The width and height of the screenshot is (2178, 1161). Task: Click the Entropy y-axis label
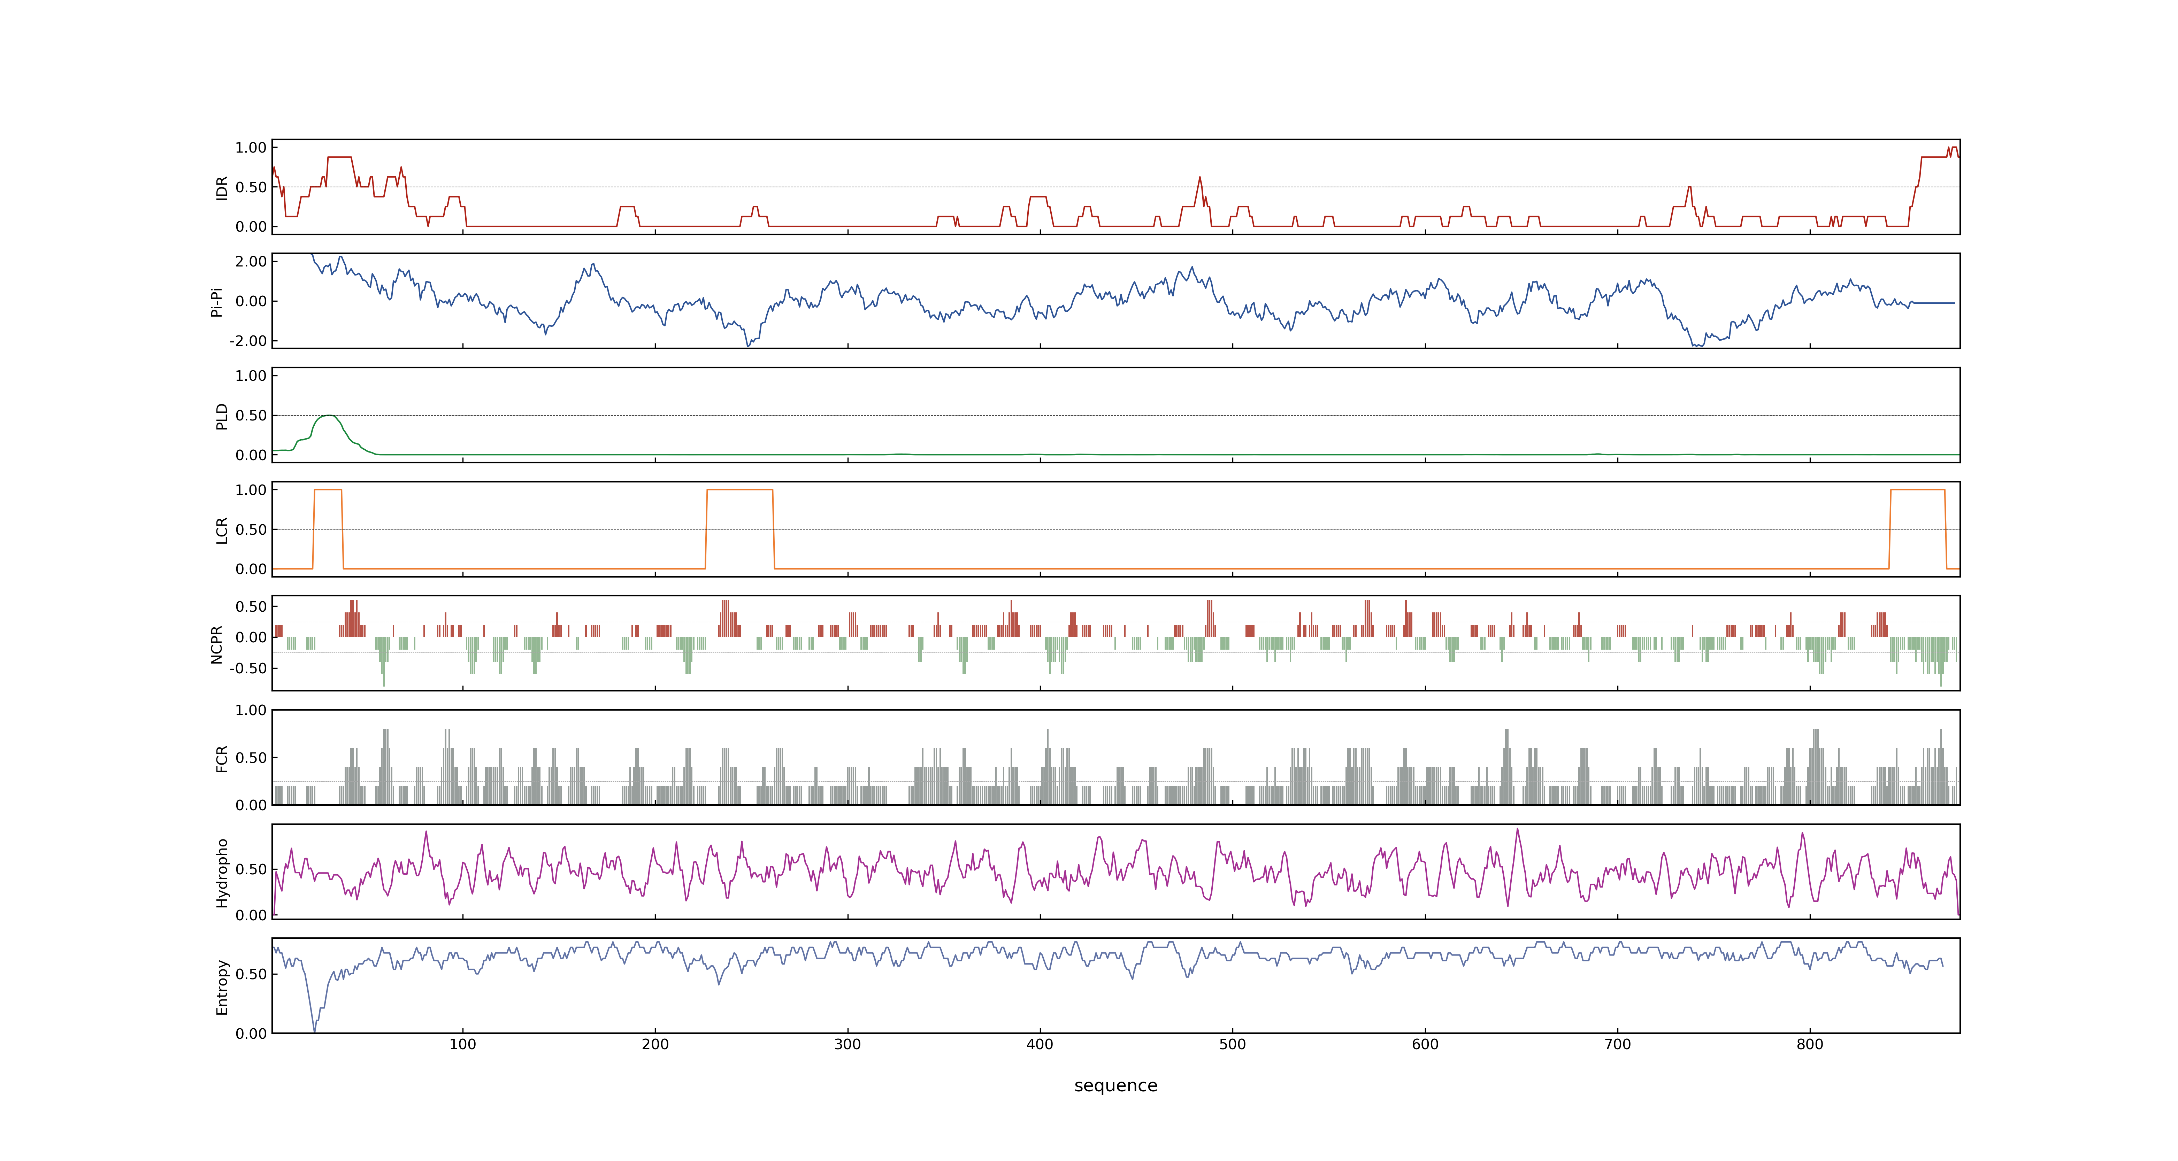pos(222,987)
